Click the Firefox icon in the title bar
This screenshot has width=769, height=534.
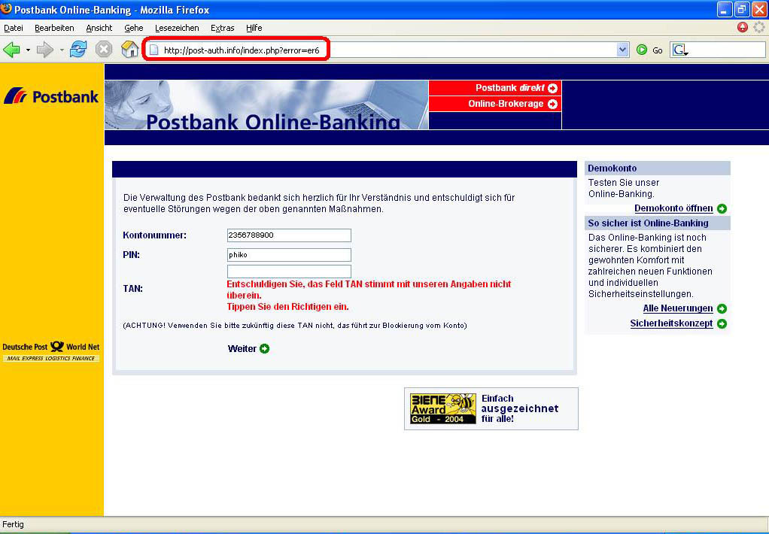6,9
